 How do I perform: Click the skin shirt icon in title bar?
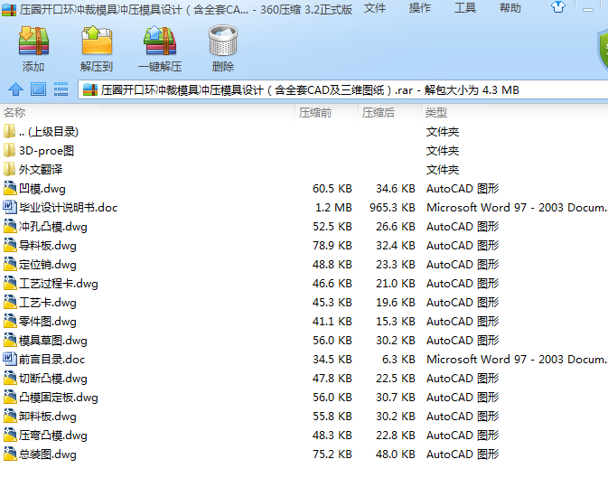[558, 7]
